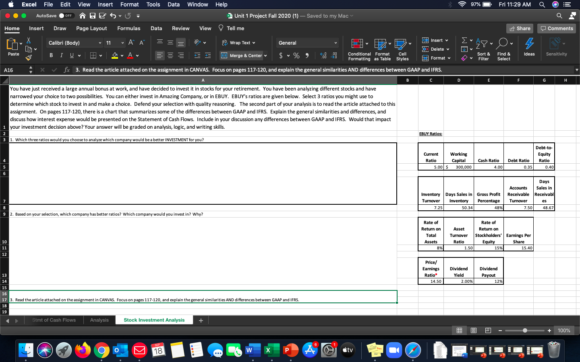Toggle Italic formatting

(x=61, y=56)
